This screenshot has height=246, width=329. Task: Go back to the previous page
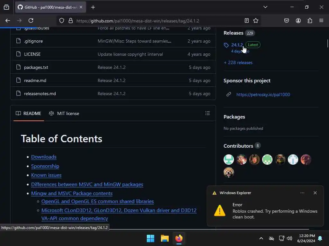pyautogui.click(x=8, y=20)
